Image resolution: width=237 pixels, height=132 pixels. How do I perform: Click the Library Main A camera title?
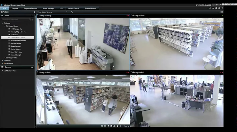click(138, 15)
